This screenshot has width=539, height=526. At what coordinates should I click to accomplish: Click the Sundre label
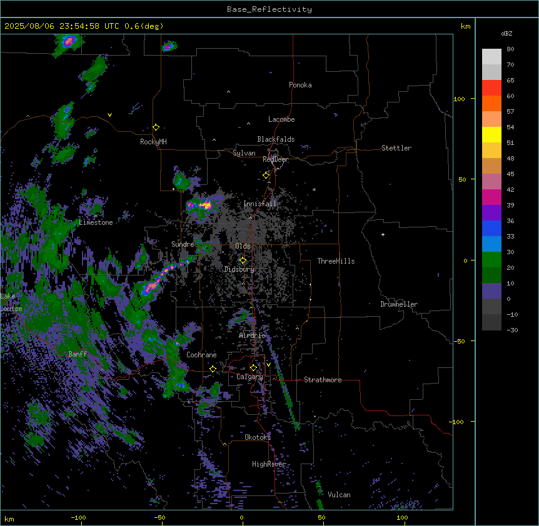(x=183, y=244)
